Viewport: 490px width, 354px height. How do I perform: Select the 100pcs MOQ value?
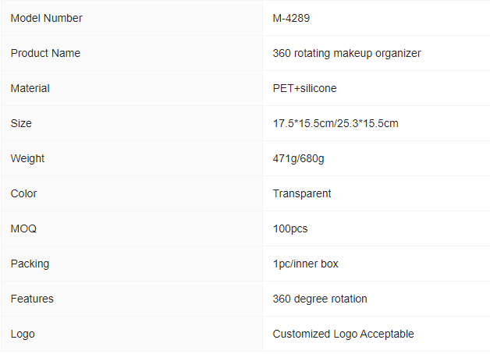coord(290,228)
